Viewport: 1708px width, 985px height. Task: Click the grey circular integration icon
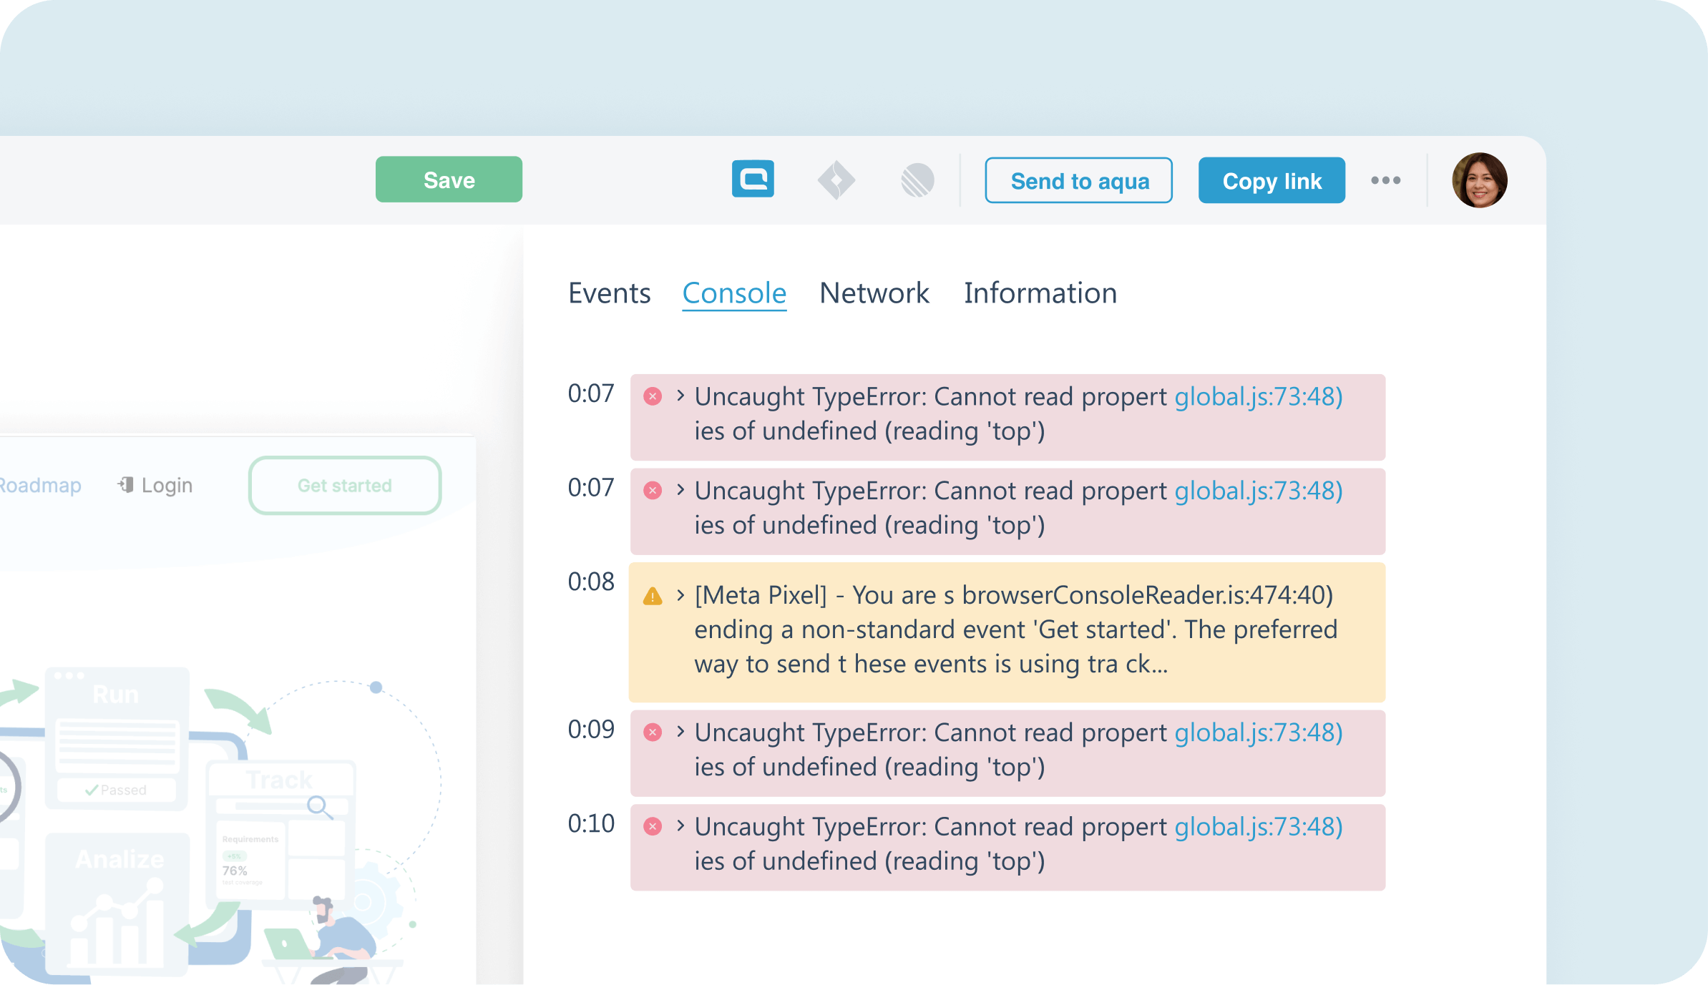pos(919,180)
